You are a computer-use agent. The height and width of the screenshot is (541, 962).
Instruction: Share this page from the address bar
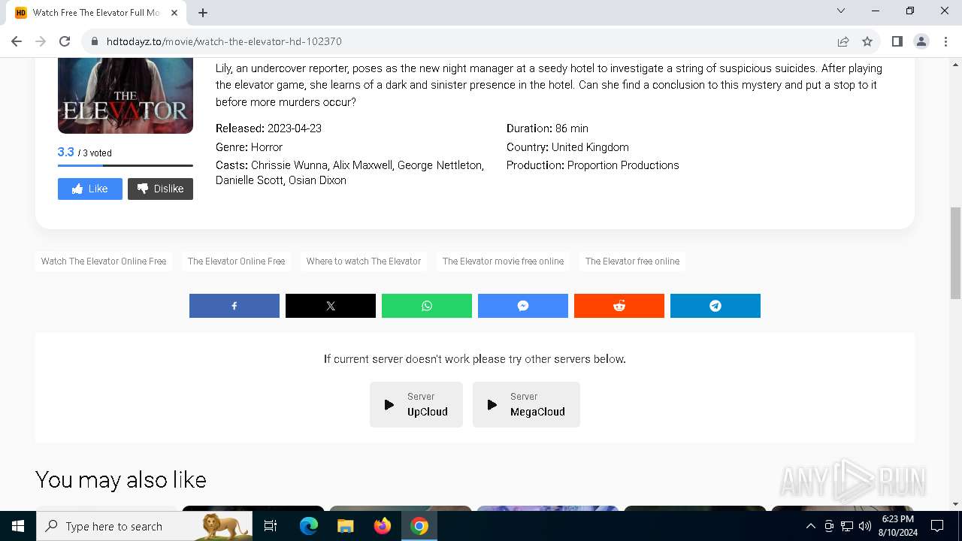(843, 41)
